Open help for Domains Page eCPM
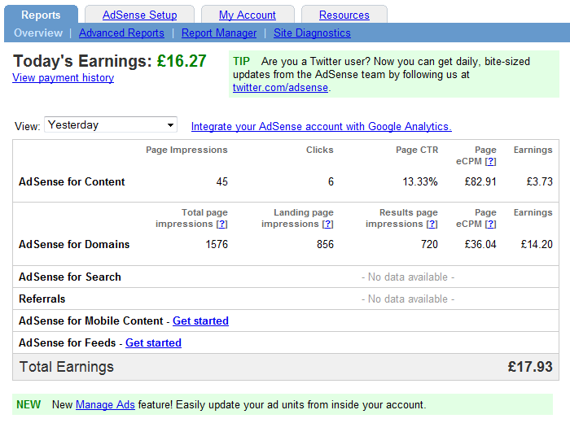 pyautogui.click(x=490, y=225)
